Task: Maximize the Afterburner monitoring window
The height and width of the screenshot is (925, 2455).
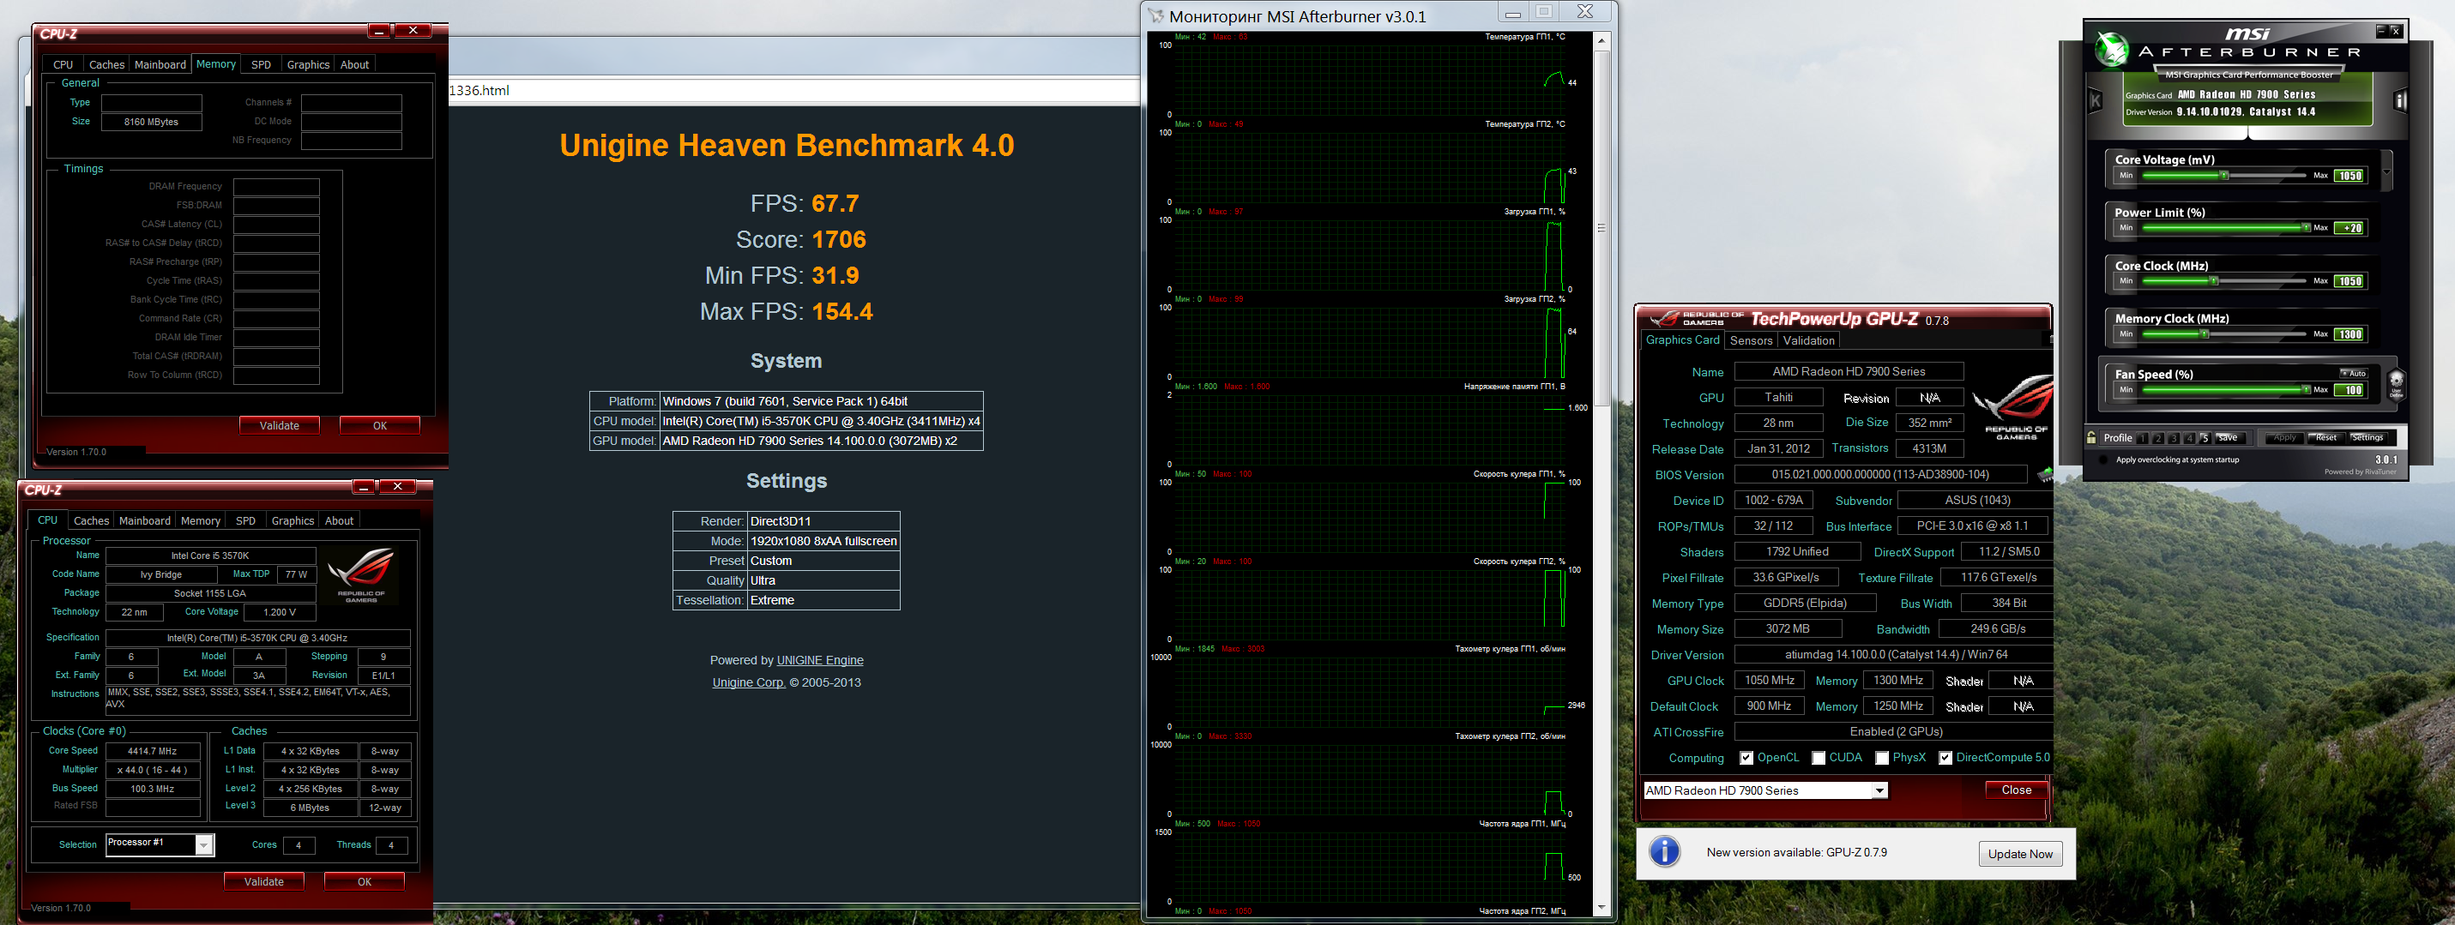Action: click(x=1544, y=11)
